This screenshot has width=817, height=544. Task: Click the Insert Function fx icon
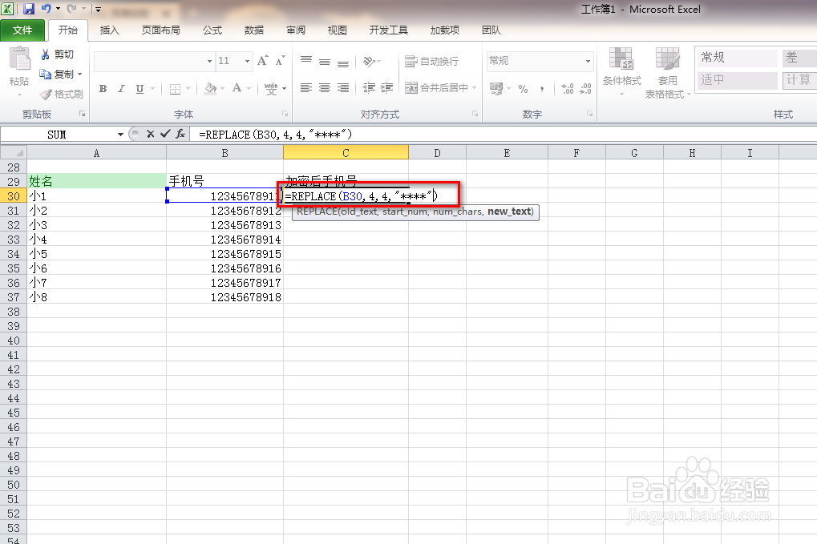click(x=180, y=134)
